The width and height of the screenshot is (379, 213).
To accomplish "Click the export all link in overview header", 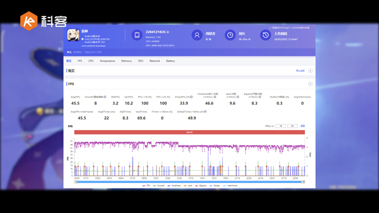I will 300,71.
